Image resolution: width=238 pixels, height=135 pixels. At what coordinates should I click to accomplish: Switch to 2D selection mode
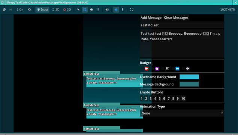(55, 10)
